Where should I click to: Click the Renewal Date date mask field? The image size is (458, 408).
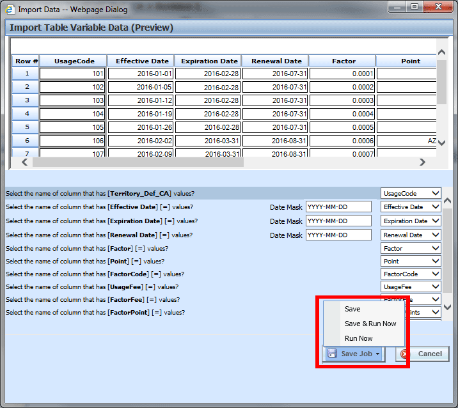[x=338, y=235]
